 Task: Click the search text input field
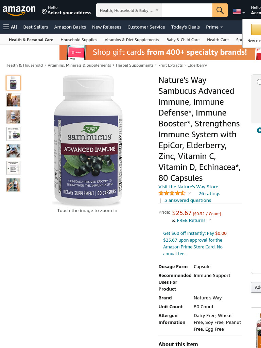pos(187,10)
